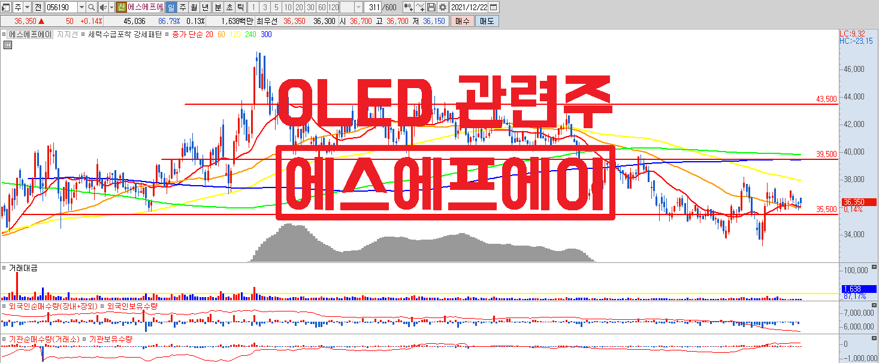Viewport: 879px width, 363px height.
Task: Click the interval button 10
Action: tap(288, 7)
